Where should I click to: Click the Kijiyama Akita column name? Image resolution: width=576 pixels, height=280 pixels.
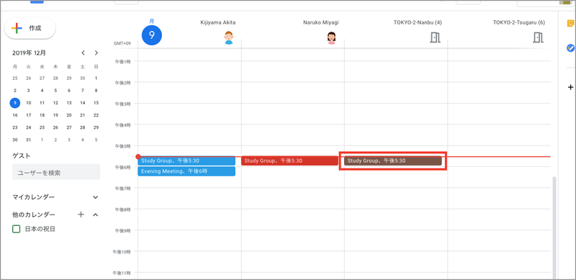pos(218,22)
